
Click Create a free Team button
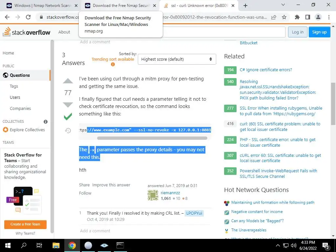click(x=25, y=224)
